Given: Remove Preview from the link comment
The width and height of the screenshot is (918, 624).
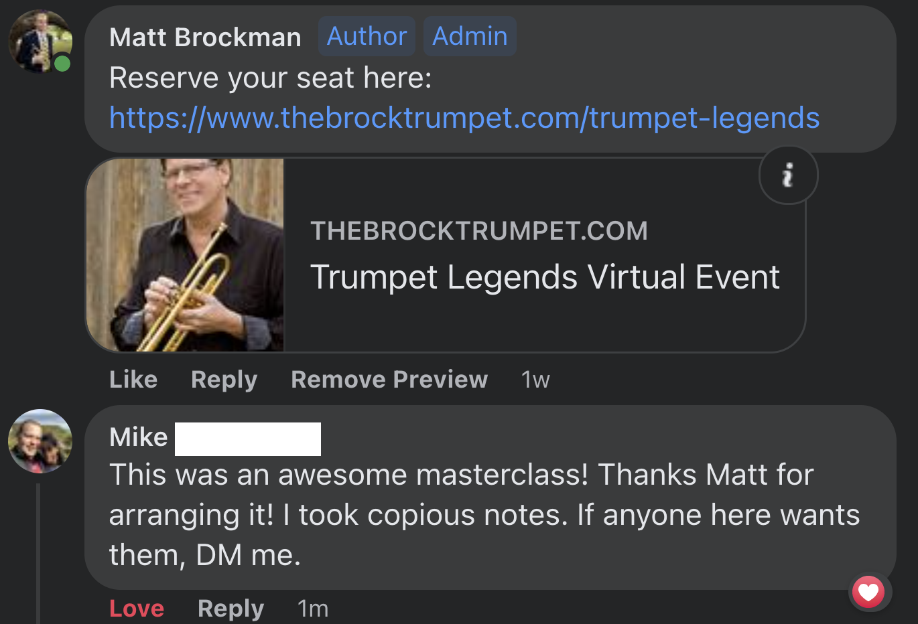Looking at the screenshot, I should (389, 380).
